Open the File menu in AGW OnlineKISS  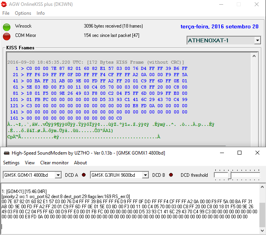6,13
